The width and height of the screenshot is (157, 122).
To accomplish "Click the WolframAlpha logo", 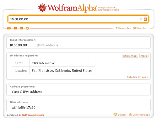I will tap(68, 8).
